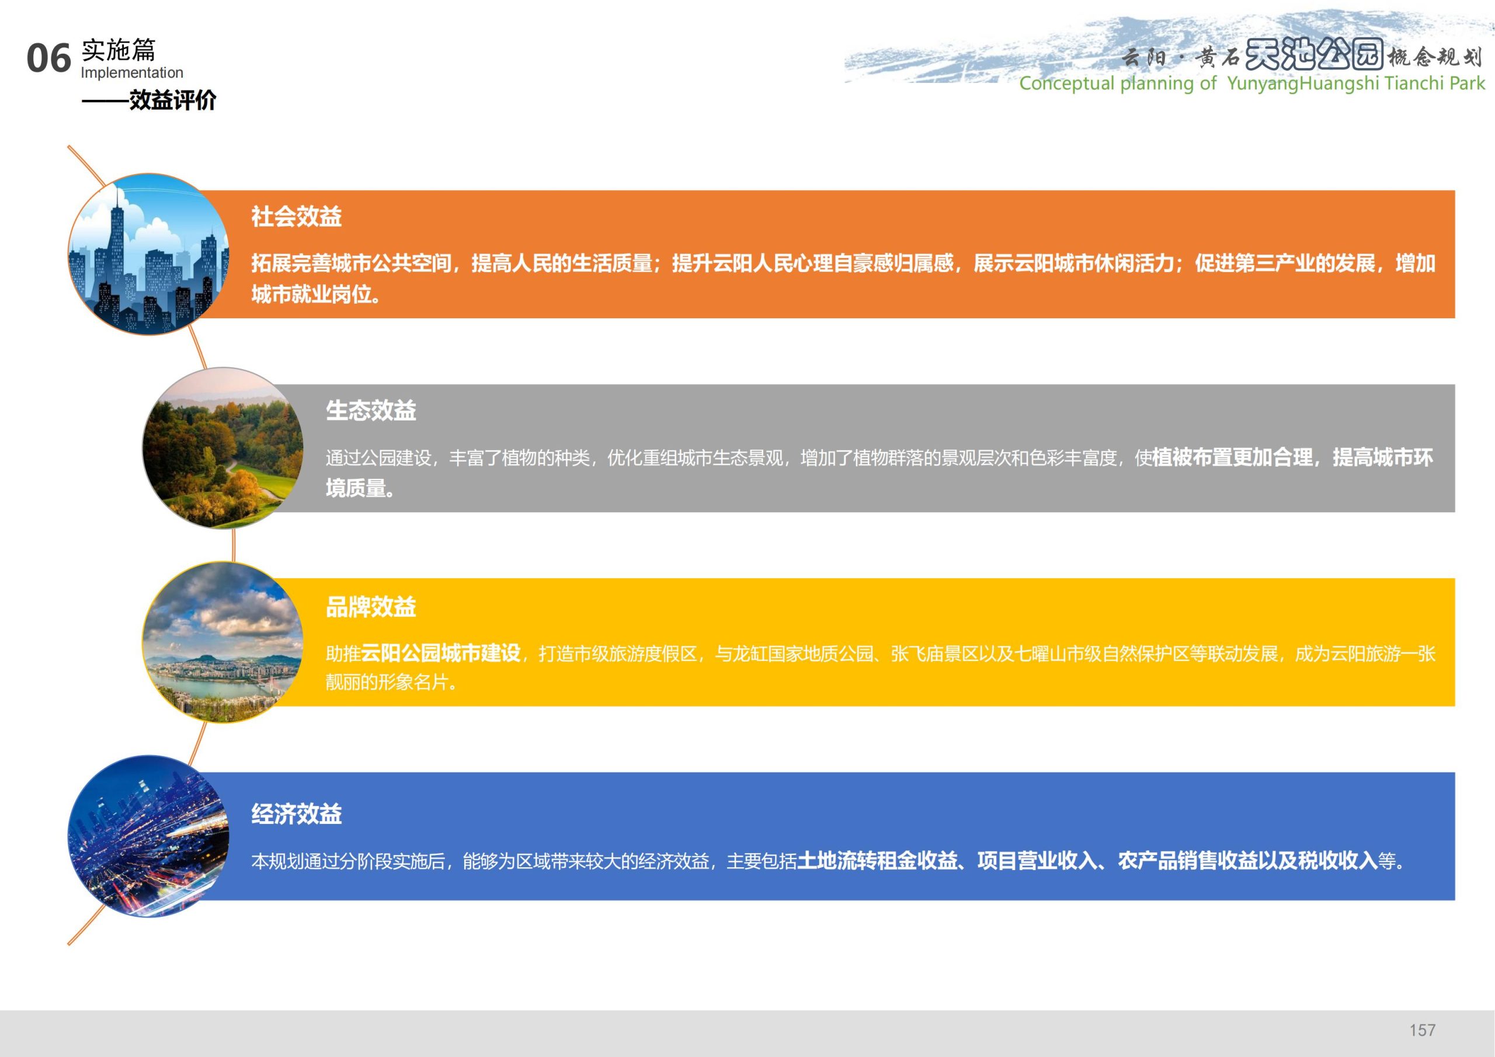The image size is (1495, 1057).
Task: Click the blue economic benefits paragraph
Action: (827, 861)
